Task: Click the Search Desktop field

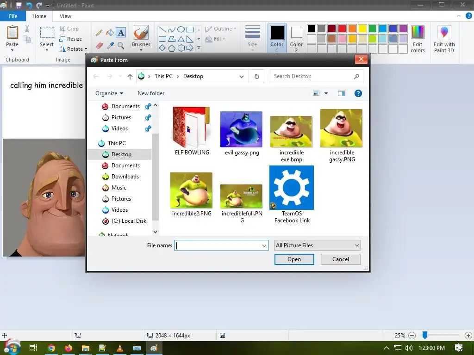Action: coord(317,76)
